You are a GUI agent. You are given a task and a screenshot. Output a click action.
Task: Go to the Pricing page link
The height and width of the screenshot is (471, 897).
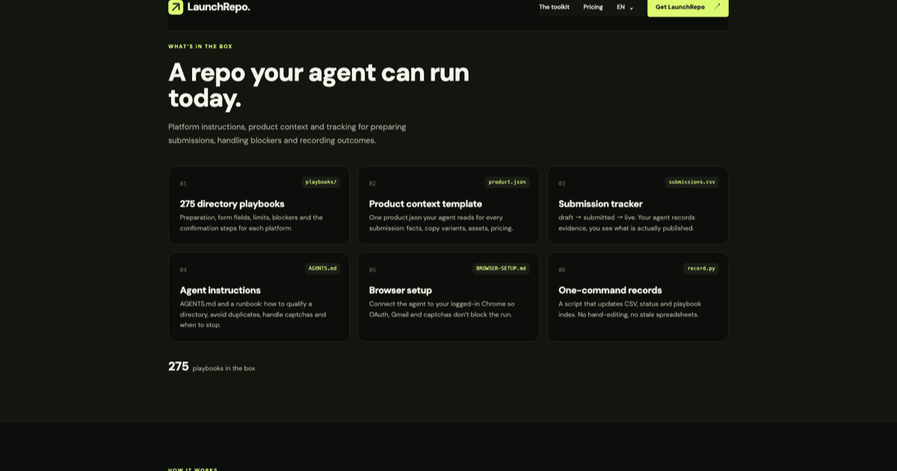point(593,7)
